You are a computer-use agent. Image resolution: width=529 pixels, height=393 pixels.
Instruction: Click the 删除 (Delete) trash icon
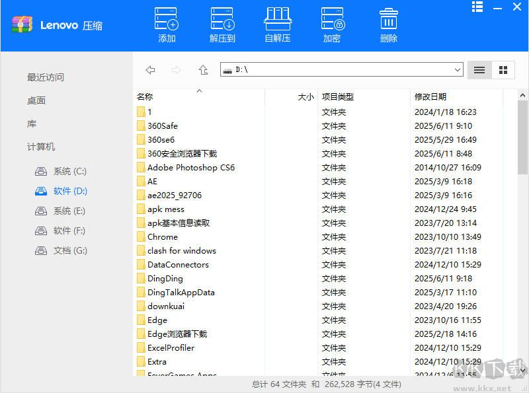pos(389,25)
